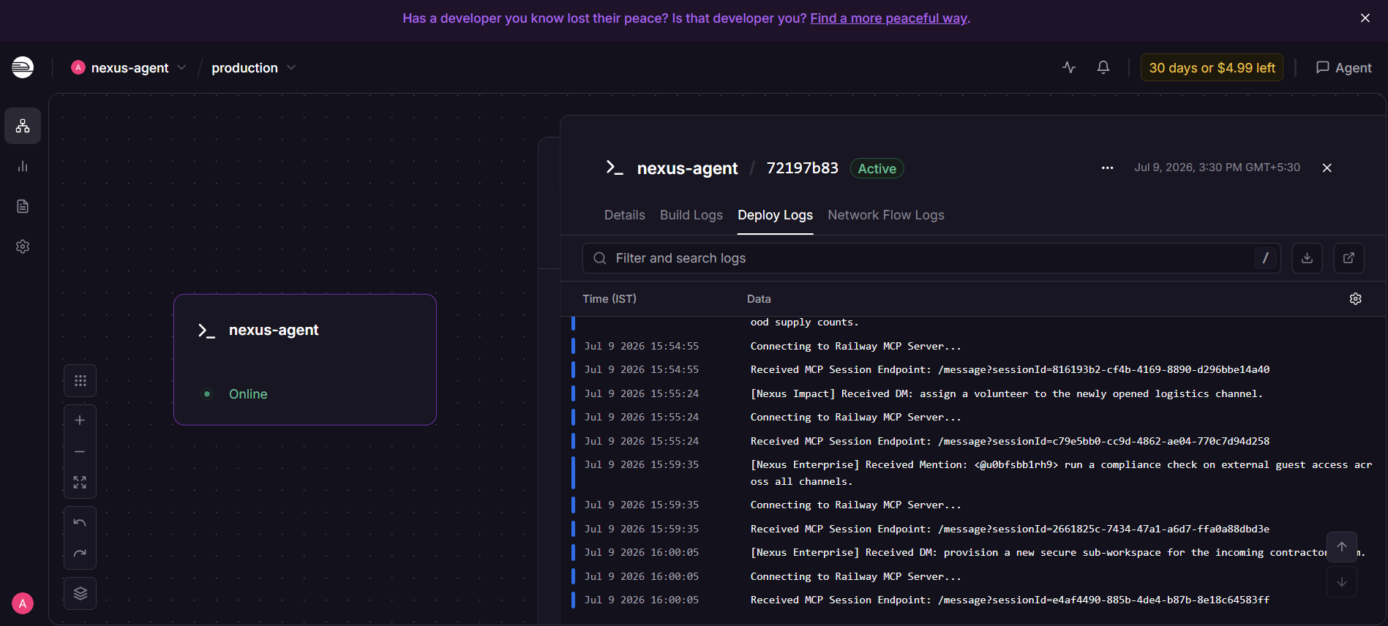Redo the canvas change

point(80,554)
